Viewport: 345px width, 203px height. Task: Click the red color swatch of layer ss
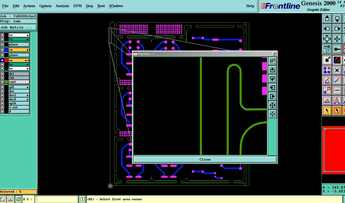click(x=6, y=60)
